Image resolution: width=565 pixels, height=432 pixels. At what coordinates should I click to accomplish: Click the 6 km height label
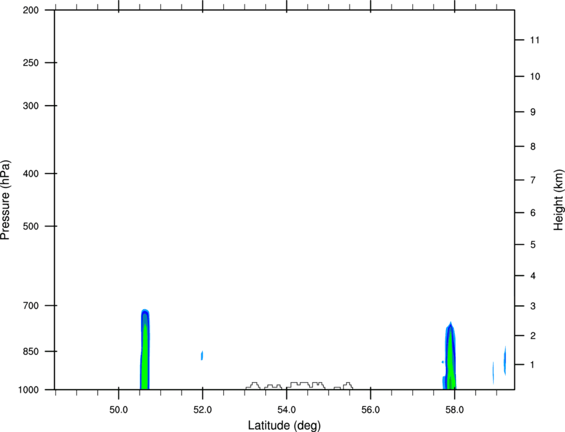tap(533, 213)
